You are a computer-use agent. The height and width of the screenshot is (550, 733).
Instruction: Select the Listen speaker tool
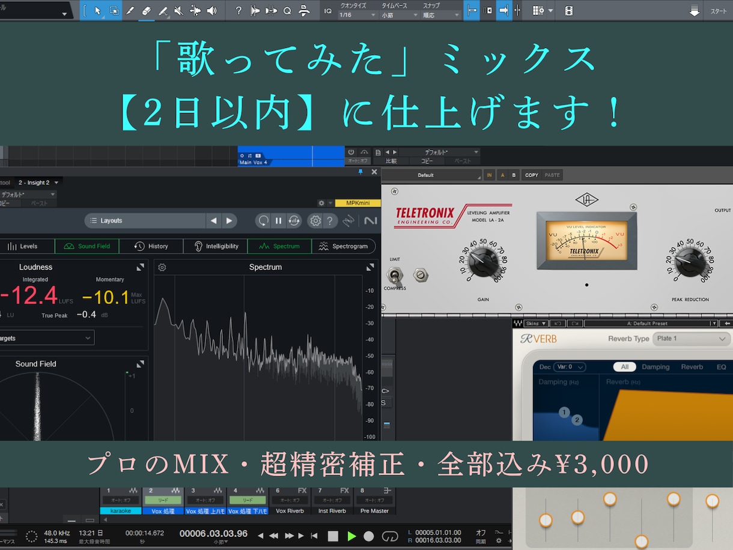(x=211, y=11)
